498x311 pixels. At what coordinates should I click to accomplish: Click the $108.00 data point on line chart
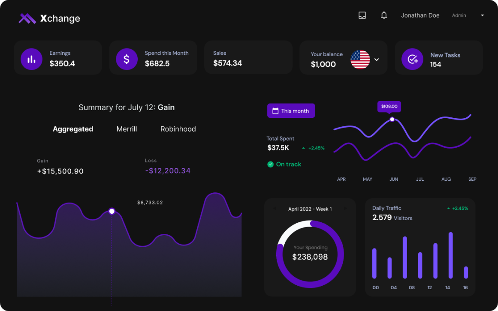pyautogui.click(x=392, y=120)
